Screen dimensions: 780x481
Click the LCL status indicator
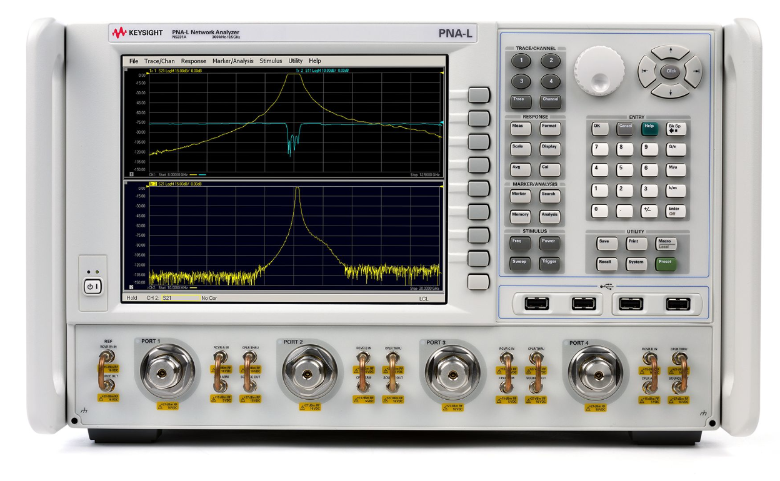pyautogui.click(x=424, y=299)
